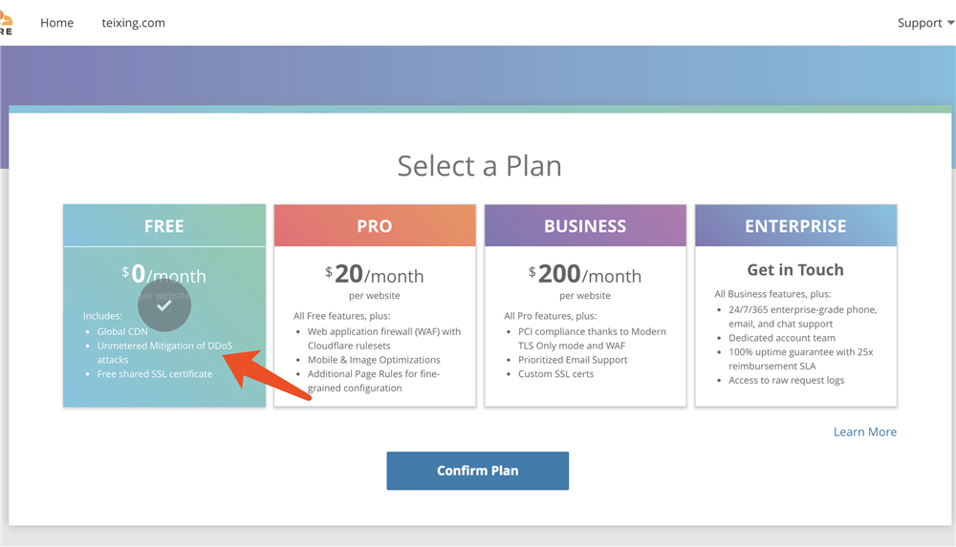
Task: Click the $0/month Free price
Action: click(x=164, y=275)
